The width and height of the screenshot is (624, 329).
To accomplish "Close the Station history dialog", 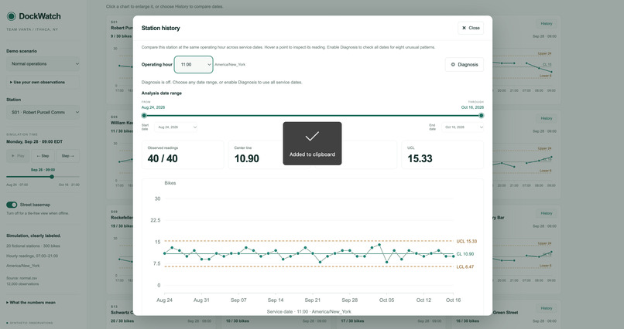I will tap(471, 28).
